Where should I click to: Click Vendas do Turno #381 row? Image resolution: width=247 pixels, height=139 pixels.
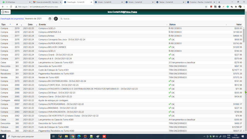tap(121, 78)
